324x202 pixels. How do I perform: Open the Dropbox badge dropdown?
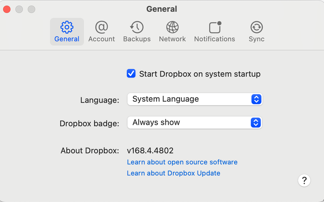(x=195, y=123)
